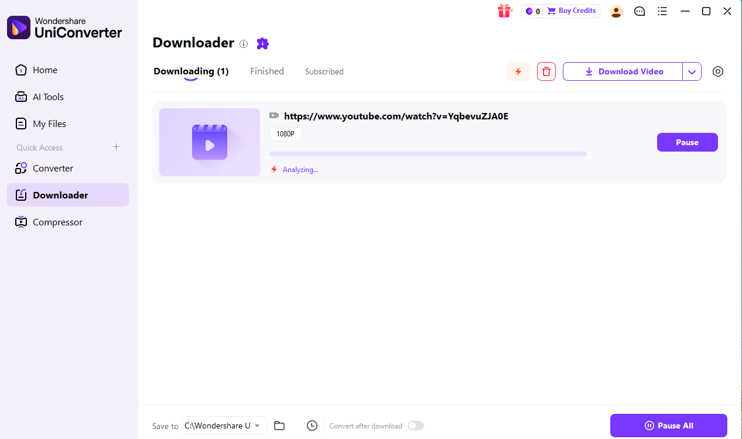Click the schedule clock icon
This screenshot has height=439, width=742.
pos(312,426)
